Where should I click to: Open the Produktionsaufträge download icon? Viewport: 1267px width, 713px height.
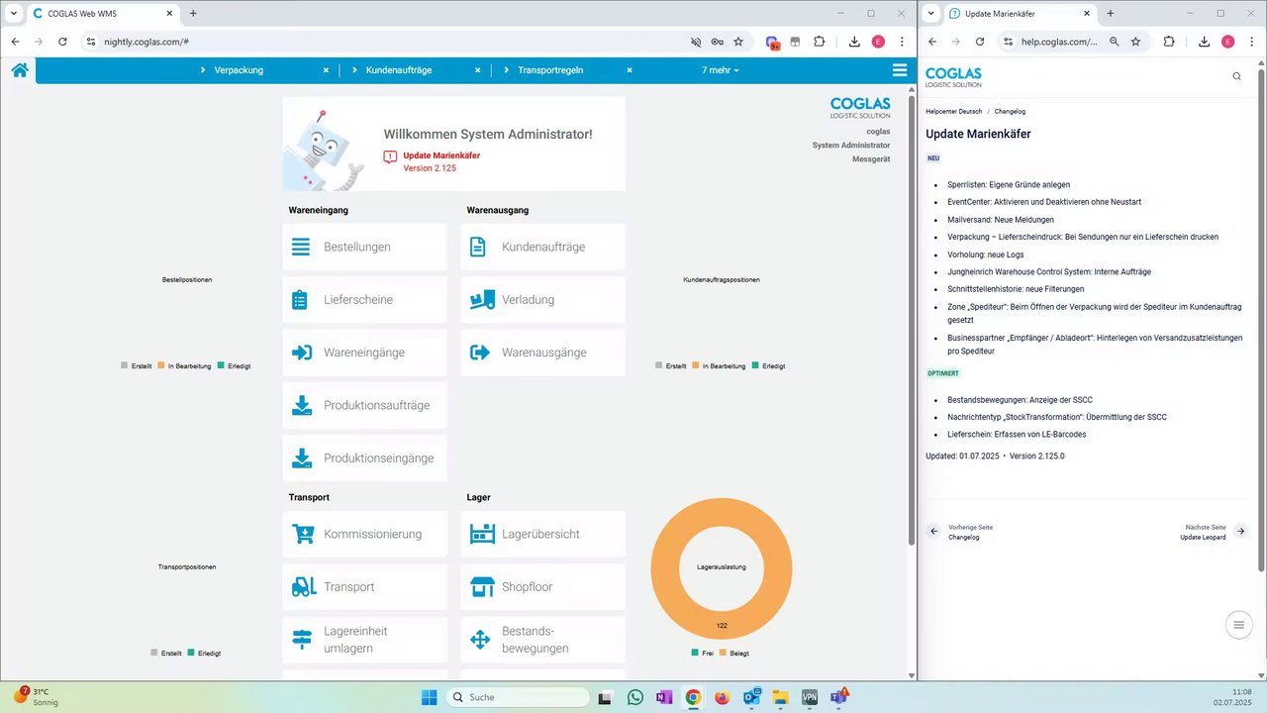click(302, 405)
